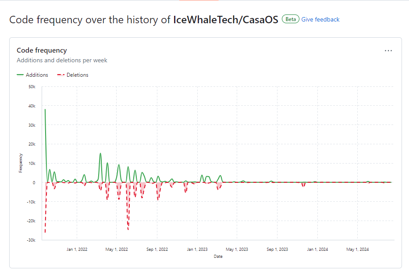Open the Give feedback link
409x278 pixels.
pos(320,19)
